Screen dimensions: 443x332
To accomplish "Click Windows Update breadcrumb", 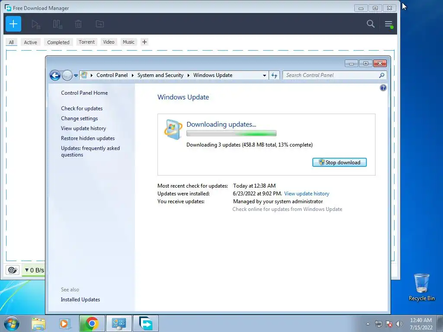I will click(213, 75).
